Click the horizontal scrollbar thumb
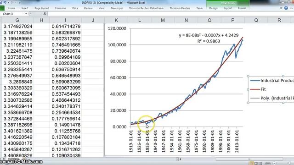Viewport: 294px width, 165px height. (x=249, y=159)
